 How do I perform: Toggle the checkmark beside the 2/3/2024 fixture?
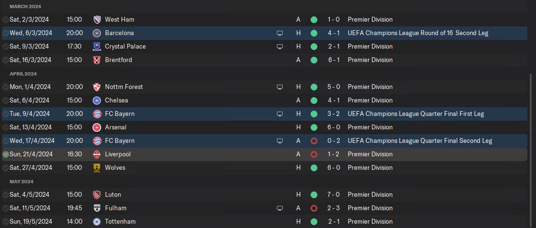[x=5, y=20]
